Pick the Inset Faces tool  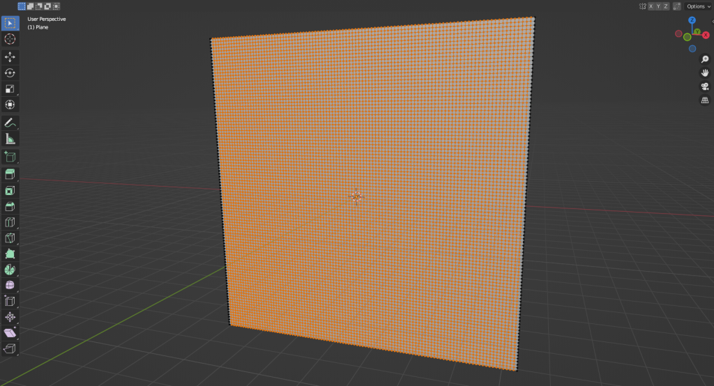tap(10, 190)
